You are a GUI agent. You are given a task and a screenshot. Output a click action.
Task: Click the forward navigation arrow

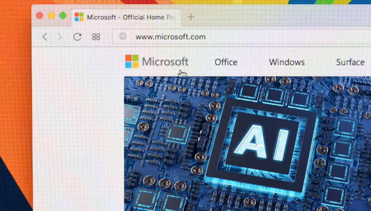pyautogui.click(x=60, y=37)
